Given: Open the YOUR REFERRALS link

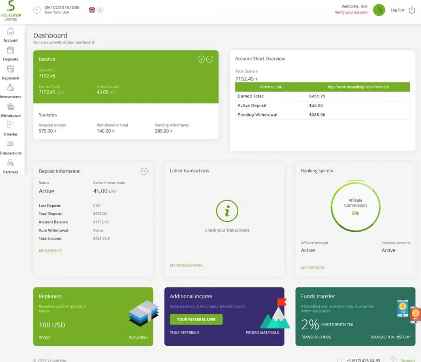Looking at the screenshot, I should pyautogui.click(x=185, y=332).
